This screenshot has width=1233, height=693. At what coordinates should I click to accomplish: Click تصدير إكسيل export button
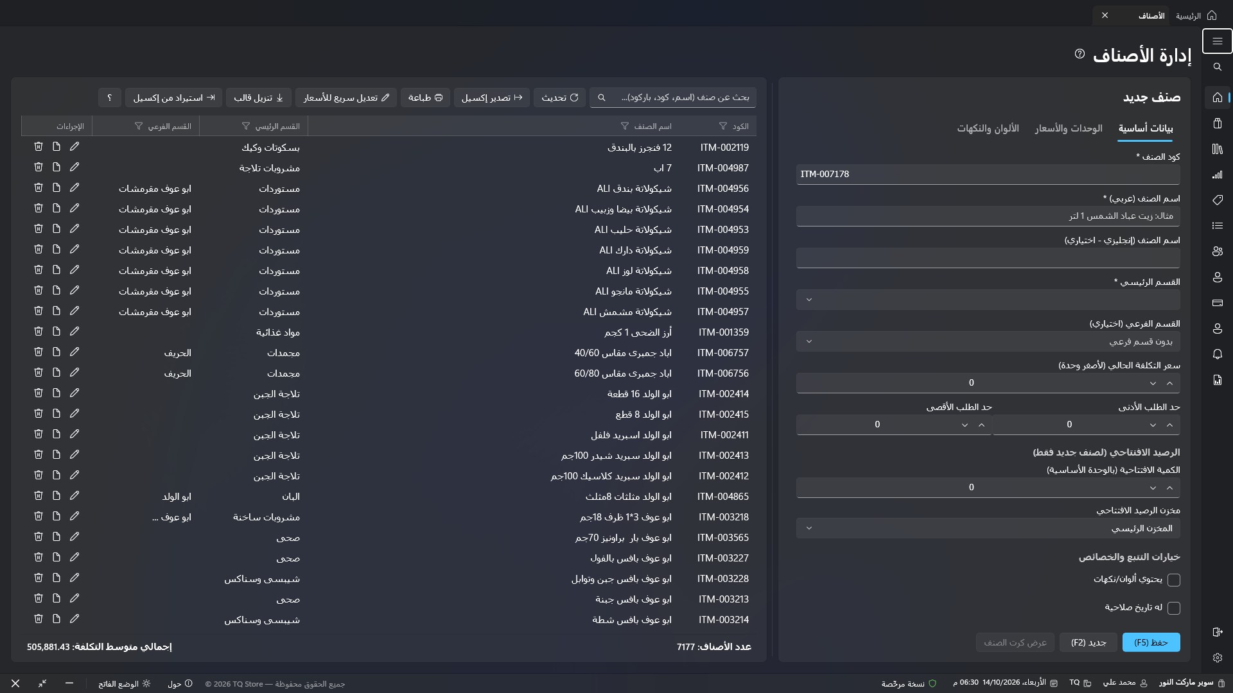(x=492, y=98)
